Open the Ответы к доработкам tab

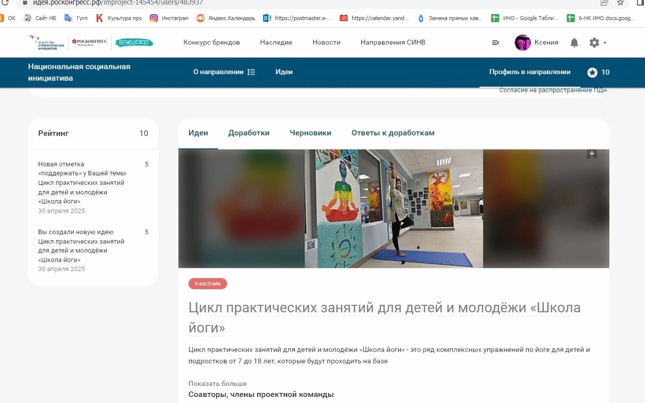click(393, 133)
